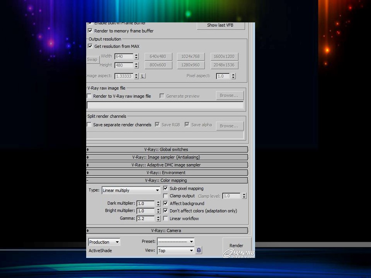
Task: Choose the 1280x960 resolution preset
Action: tap(191, 65)
